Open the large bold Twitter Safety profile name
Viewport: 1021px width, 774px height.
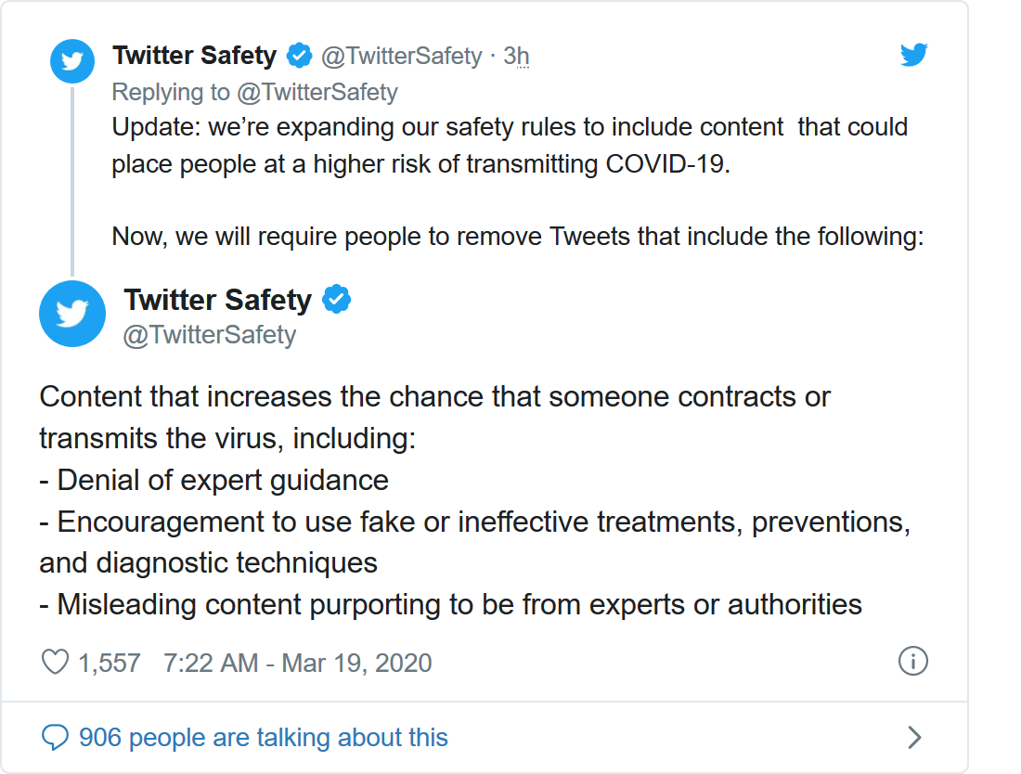pos(217,300)
